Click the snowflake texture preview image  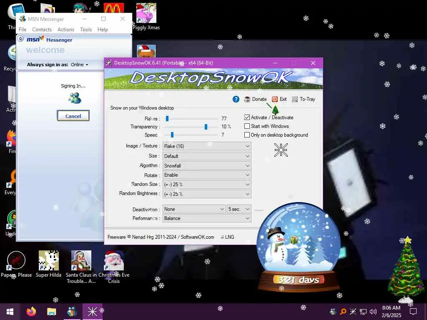281,150
